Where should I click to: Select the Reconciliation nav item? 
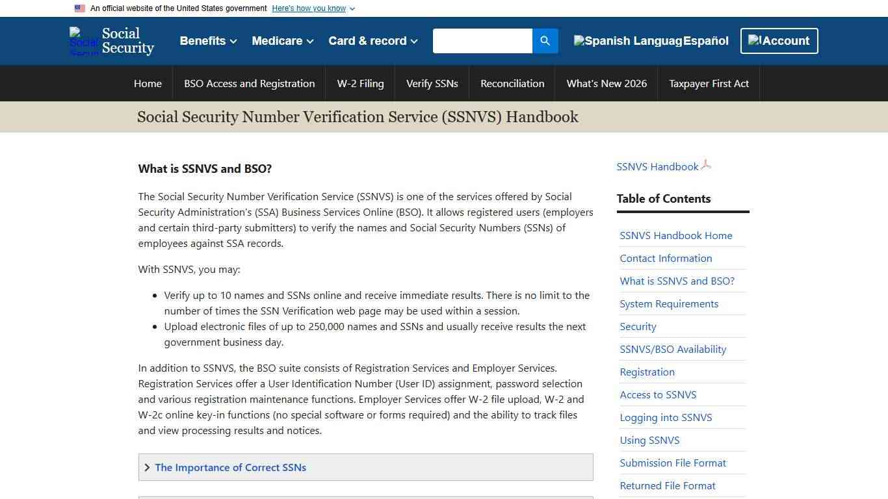point(512,83)
